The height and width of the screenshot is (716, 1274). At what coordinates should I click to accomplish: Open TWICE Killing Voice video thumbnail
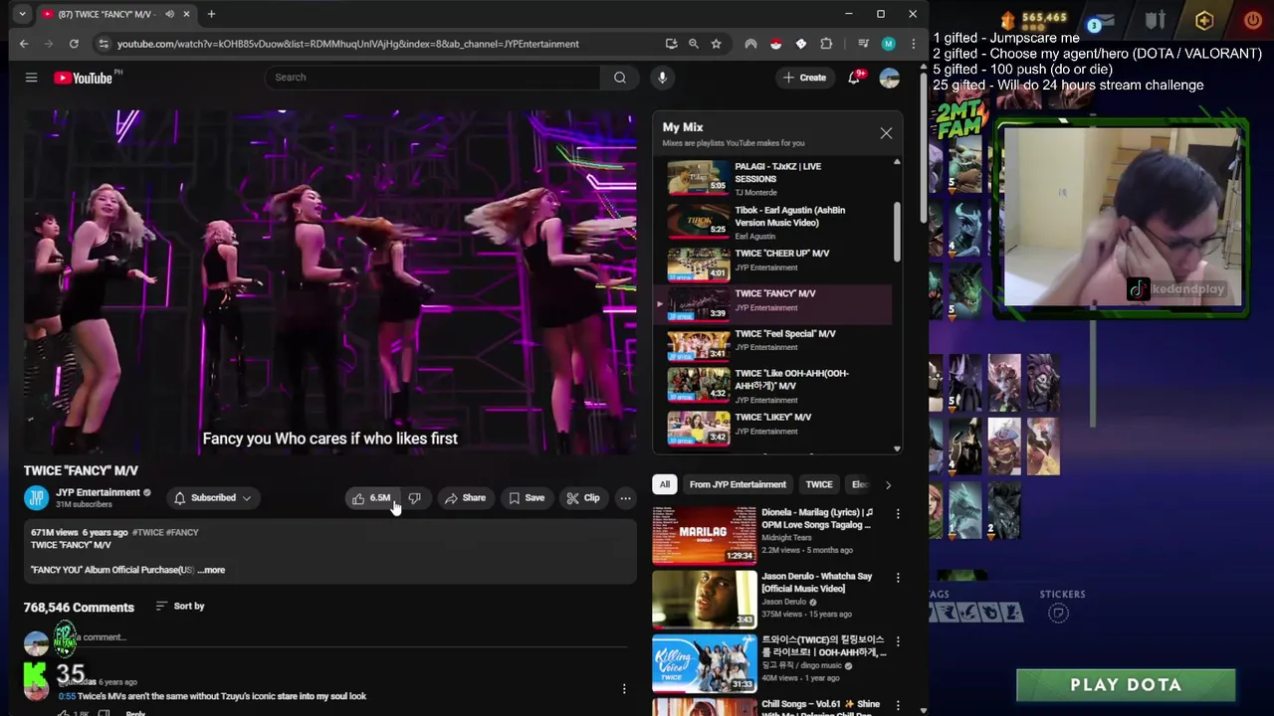click(704, 662)
